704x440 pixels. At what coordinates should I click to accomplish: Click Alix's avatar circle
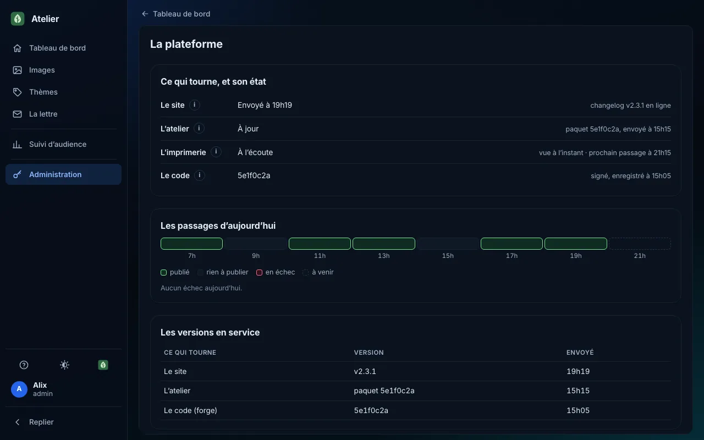click(x=19, y=389)
